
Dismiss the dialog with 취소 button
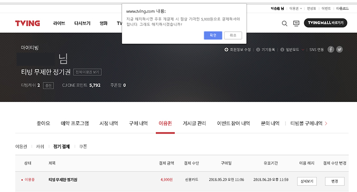(x=233, y=35)
